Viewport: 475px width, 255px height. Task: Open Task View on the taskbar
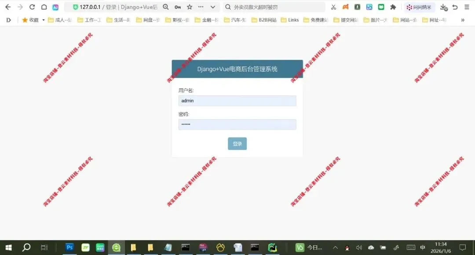[x=44, y=248]
